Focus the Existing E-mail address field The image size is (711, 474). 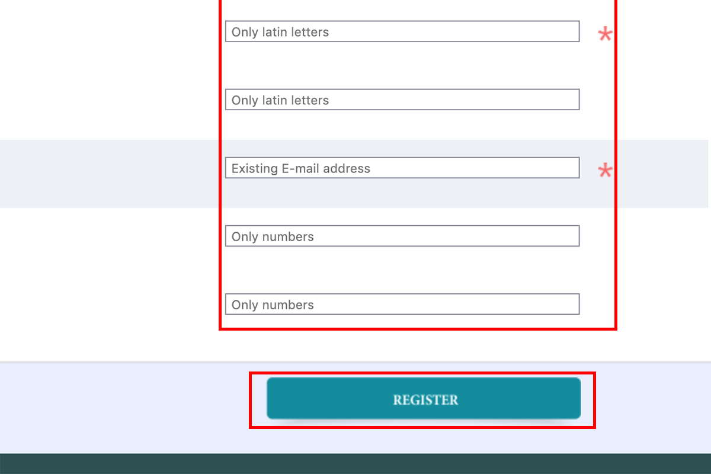pyautogui.click(x=402, y=168)
